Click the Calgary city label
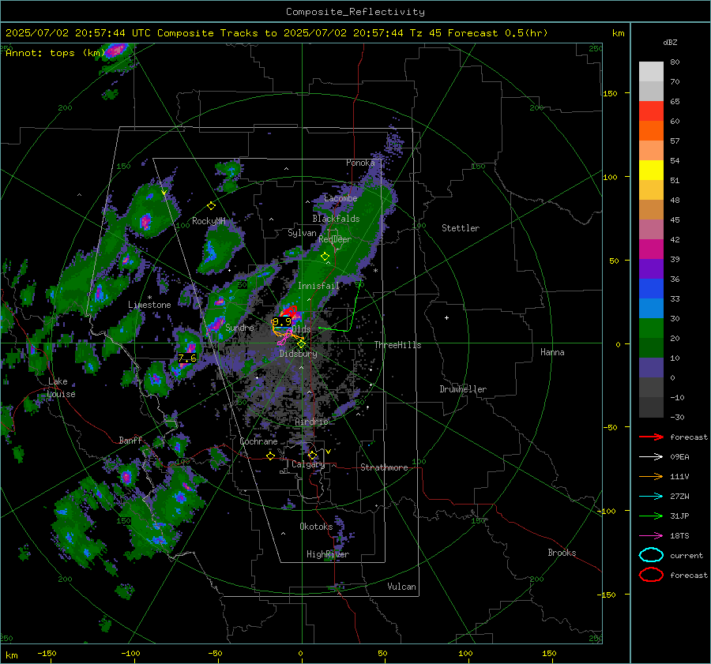711x664 pixels. point(308,464)
